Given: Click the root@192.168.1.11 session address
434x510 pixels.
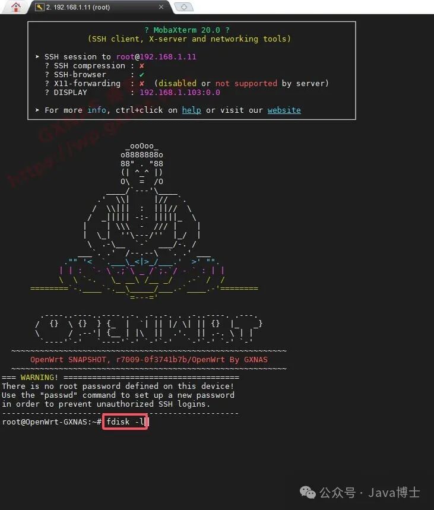Looking at the screenshot, I should tap(156, 56).
